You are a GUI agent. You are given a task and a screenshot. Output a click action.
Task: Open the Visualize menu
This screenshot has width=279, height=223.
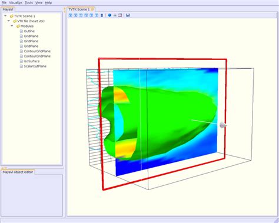click(15, 2)
